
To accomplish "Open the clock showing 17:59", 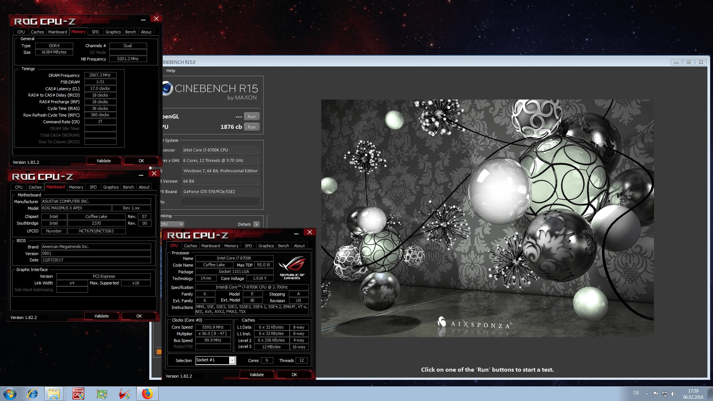I will point(693,394).
